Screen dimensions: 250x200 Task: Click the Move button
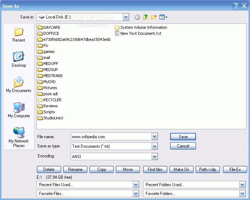[128, 169]
